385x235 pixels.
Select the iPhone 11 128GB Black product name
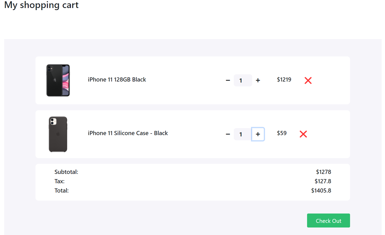pos(117,79)
